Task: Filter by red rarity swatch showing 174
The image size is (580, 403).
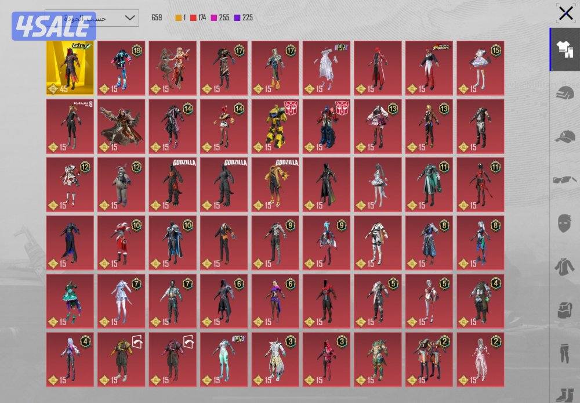Action: tap(194, 18)
